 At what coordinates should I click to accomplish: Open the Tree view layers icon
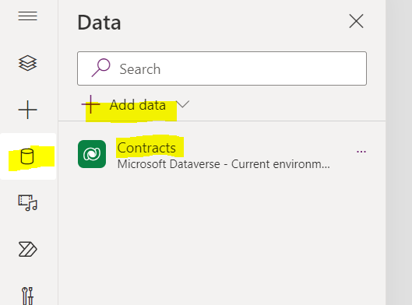(27, 63)
